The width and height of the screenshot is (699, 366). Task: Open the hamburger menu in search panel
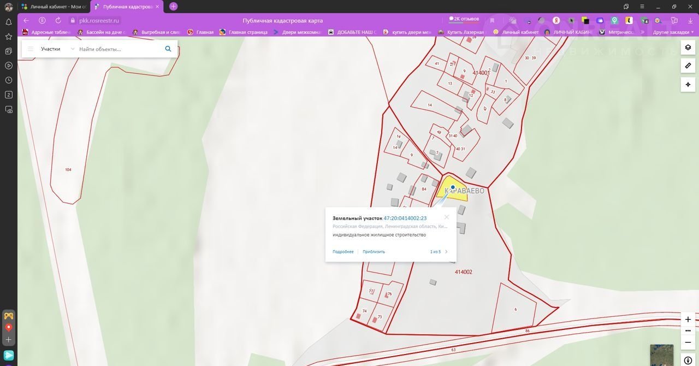tap(31, 49)
